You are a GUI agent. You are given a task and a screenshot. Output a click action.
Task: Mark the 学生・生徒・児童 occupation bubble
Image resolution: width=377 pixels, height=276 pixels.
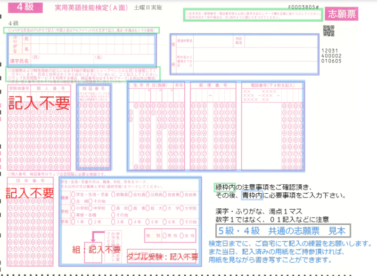73,195
